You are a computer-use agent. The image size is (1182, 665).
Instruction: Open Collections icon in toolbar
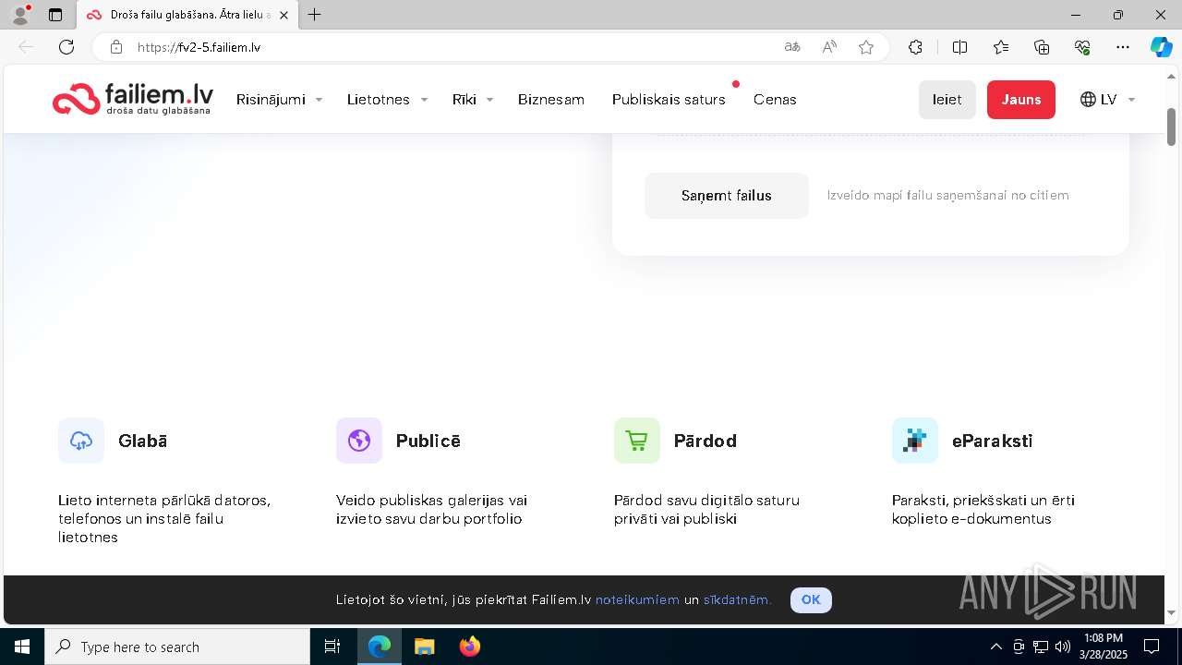(1042, 47)
